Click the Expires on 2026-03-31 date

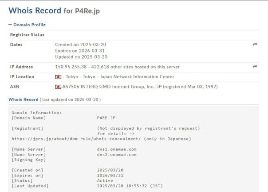pos(80,51)
